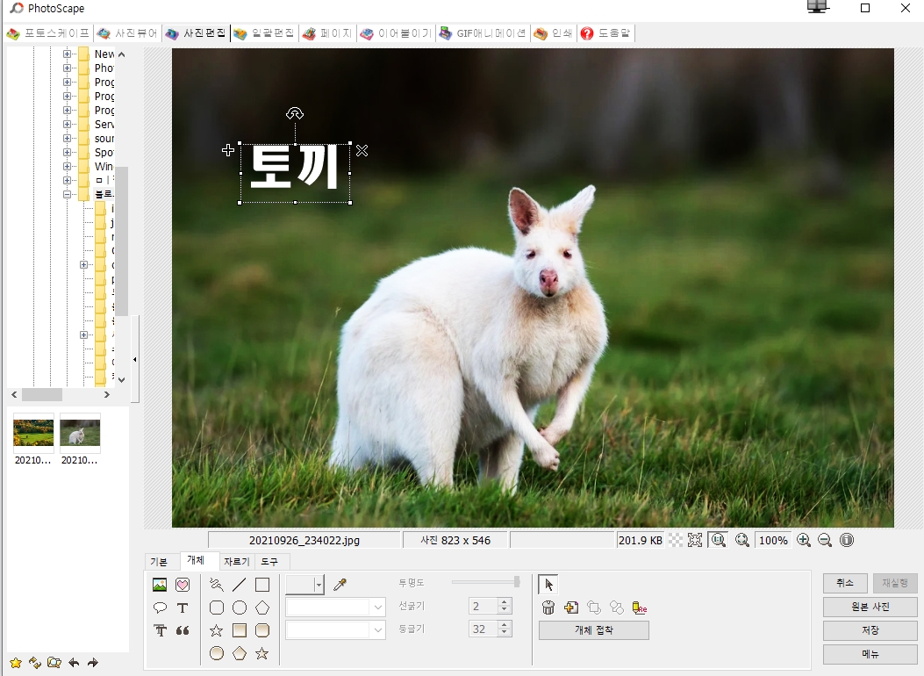Duplicate the object with the copy icon

[x=570, y=607]
